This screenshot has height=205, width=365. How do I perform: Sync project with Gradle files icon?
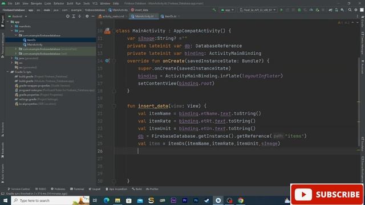330,10
